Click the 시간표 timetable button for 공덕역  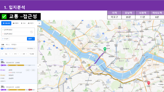(33, 70)
